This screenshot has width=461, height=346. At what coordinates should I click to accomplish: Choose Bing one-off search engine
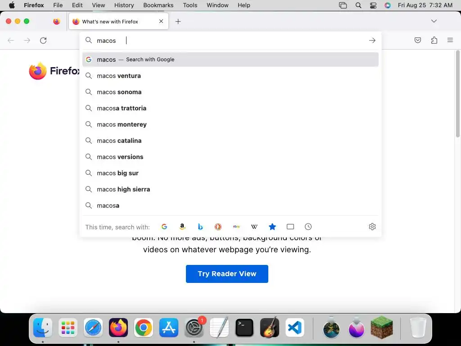pyautogui.click(x=200, y=227)
